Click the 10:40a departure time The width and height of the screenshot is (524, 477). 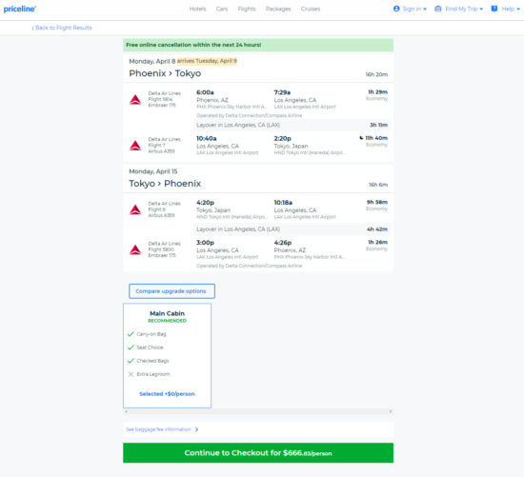tap(207, 138)
